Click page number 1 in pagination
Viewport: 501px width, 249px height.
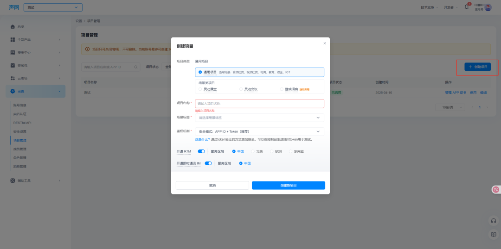[x=480, y=107]
